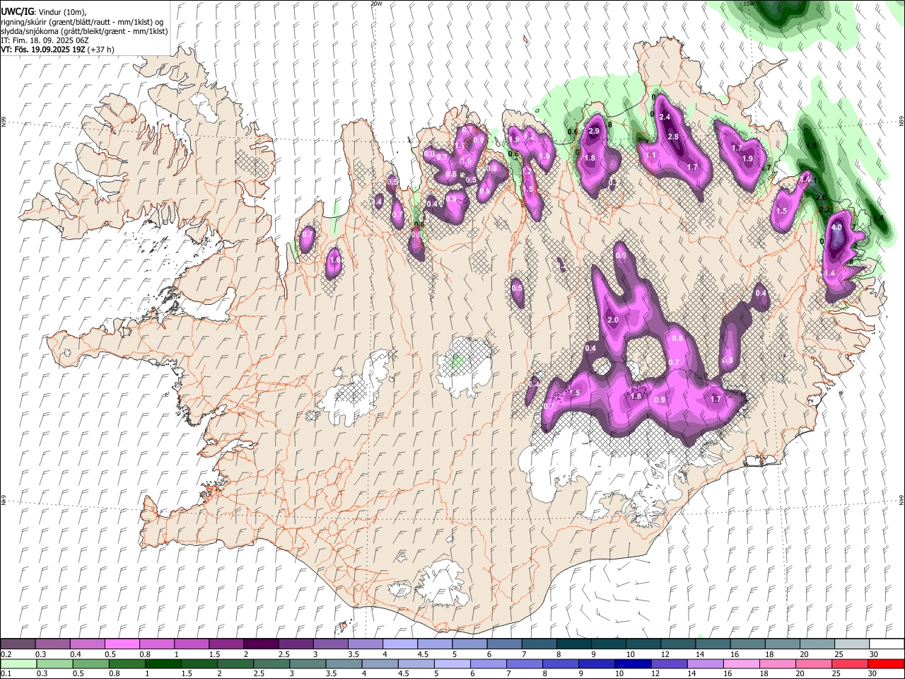Click the darkest green swatch labeled 1

tap(162, 664)
